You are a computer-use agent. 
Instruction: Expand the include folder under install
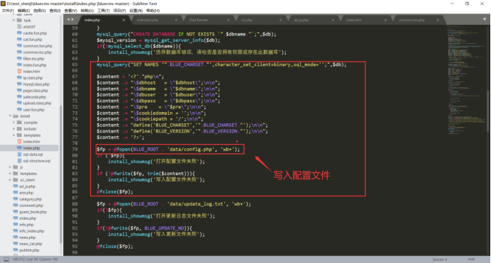click(13, 129)
